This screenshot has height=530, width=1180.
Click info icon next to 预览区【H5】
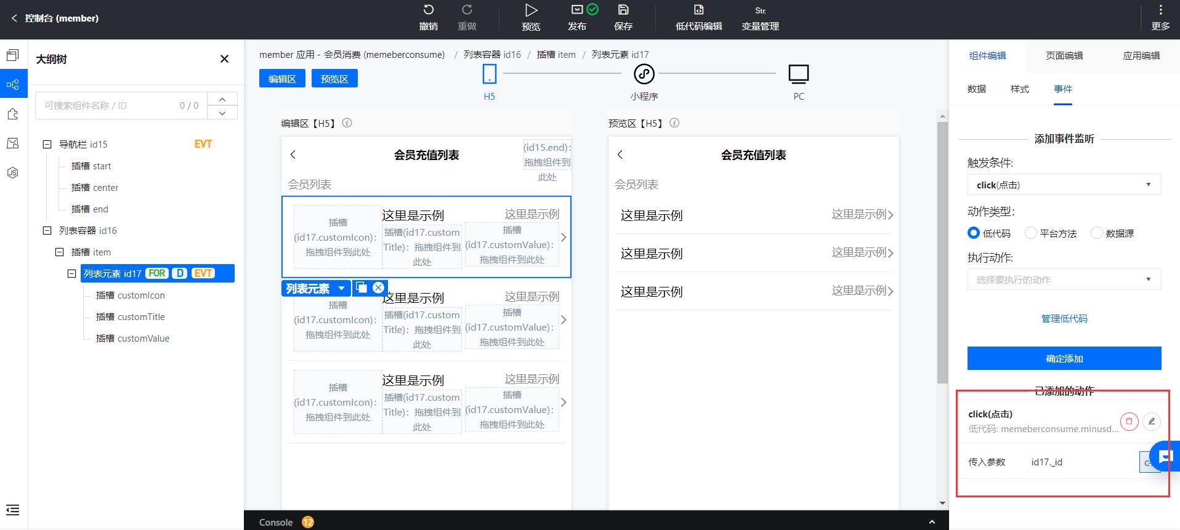(674, 122)
